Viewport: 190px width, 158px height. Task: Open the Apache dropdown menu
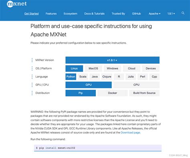154,14
